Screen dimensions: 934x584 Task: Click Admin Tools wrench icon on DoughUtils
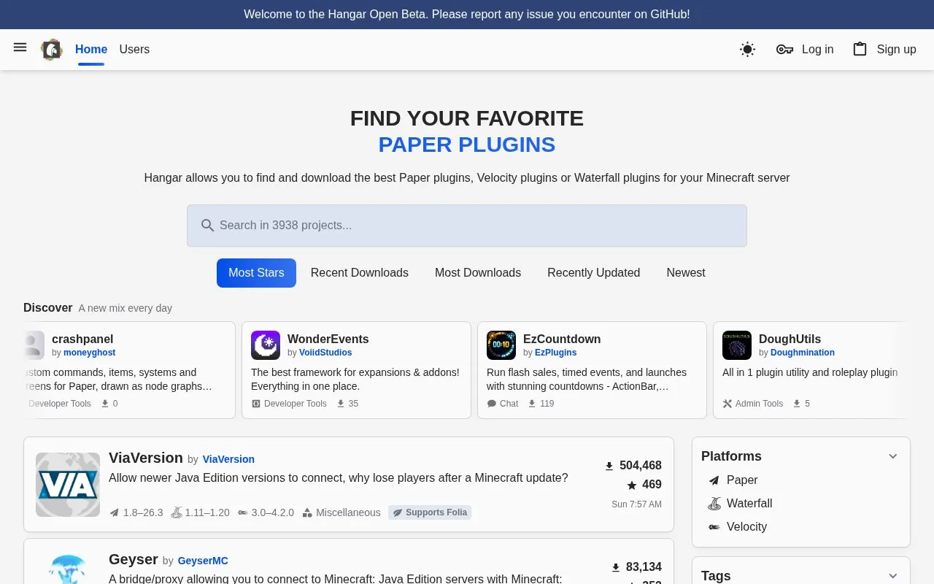coord(727,404)
